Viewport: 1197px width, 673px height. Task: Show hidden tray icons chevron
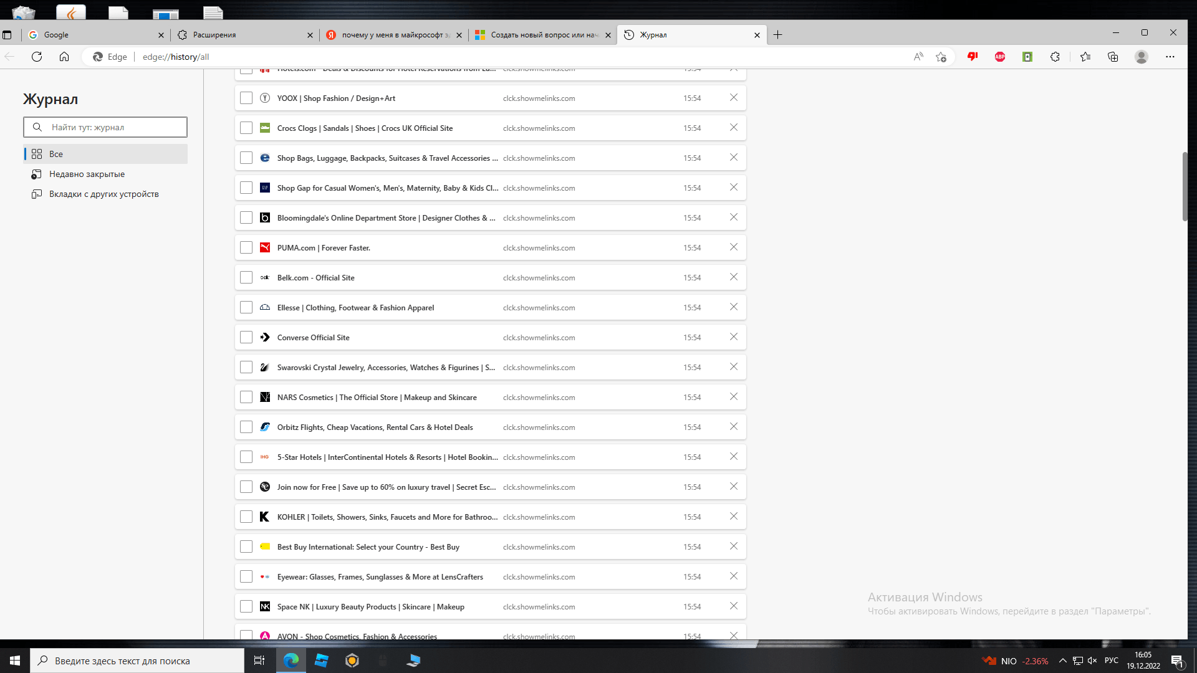(x=1063, y=661)
